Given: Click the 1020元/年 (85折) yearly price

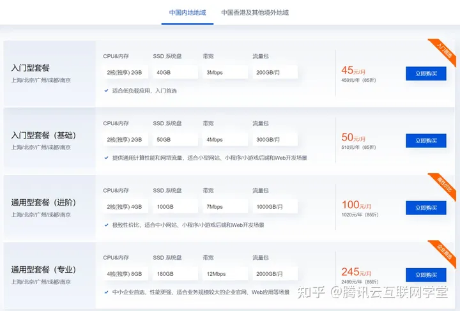Looking at the screenshot, I should click(x=360, y=215).
